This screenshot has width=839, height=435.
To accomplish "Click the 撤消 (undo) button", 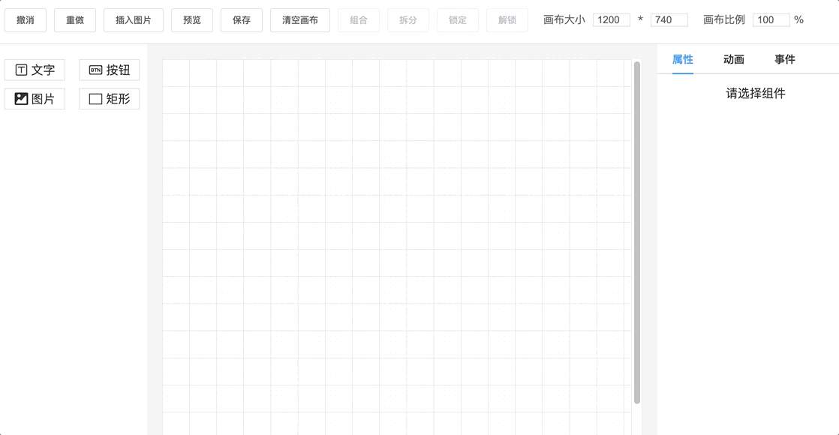I will click(26, 20).
